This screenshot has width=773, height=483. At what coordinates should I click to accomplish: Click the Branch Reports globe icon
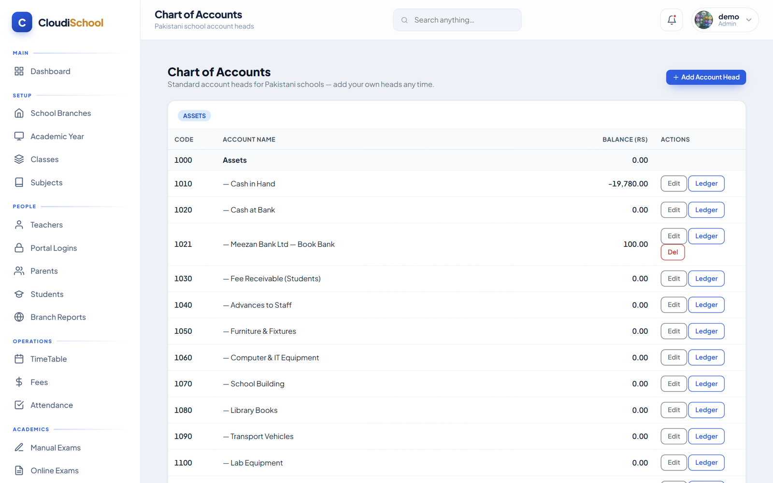[19, 317]
